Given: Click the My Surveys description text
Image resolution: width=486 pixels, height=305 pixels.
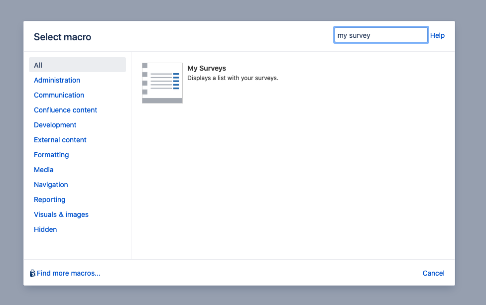Looking at the screenshot, I should [x=233, y=78].
